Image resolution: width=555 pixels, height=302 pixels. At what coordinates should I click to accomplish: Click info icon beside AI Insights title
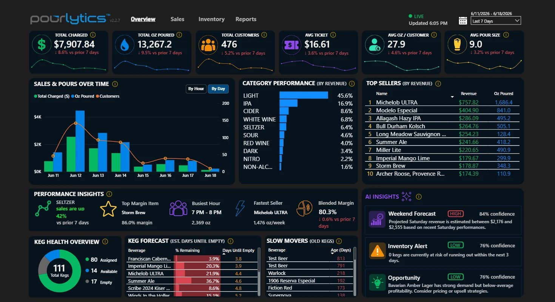(x=419, y=196)
